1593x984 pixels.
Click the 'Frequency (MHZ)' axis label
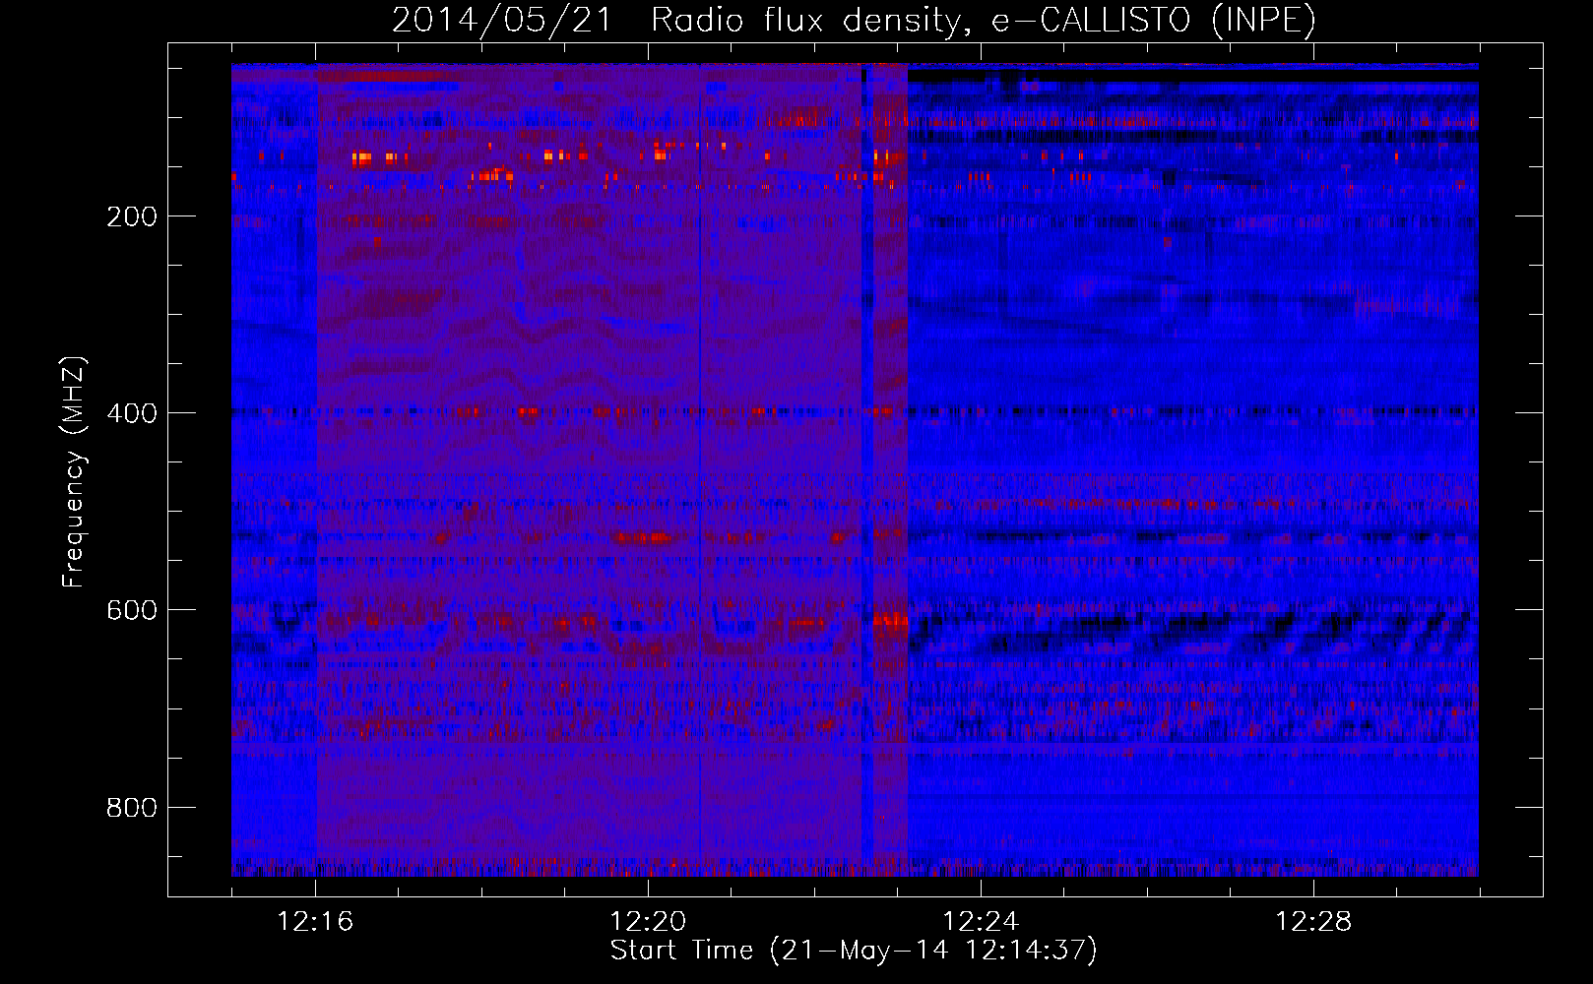coord(74,472)
